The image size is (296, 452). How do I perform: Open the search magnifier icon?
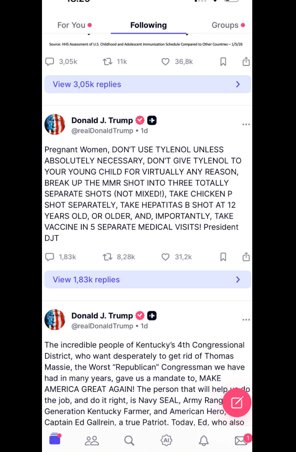pos(129,440)
